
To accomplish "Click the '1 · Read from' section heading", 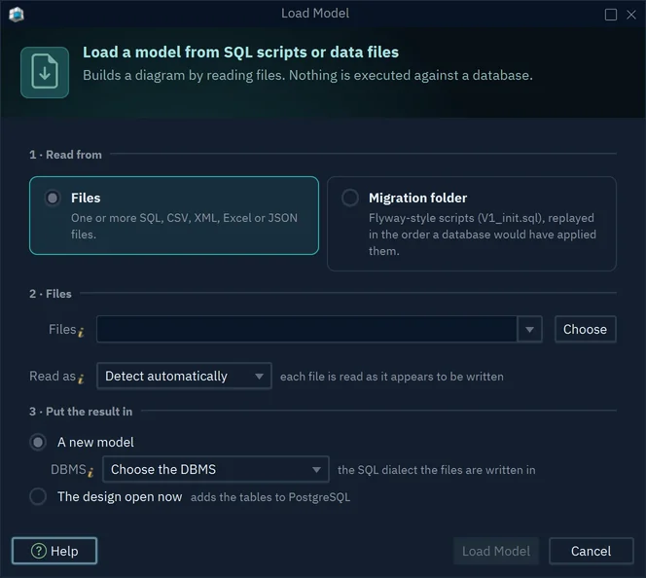I will [65, 155].
